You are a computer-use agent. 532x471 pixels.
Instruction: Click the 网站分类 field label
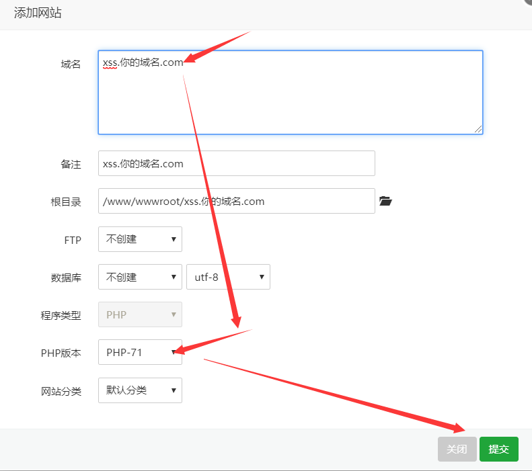pyautogui.click(x=61, y=391)
